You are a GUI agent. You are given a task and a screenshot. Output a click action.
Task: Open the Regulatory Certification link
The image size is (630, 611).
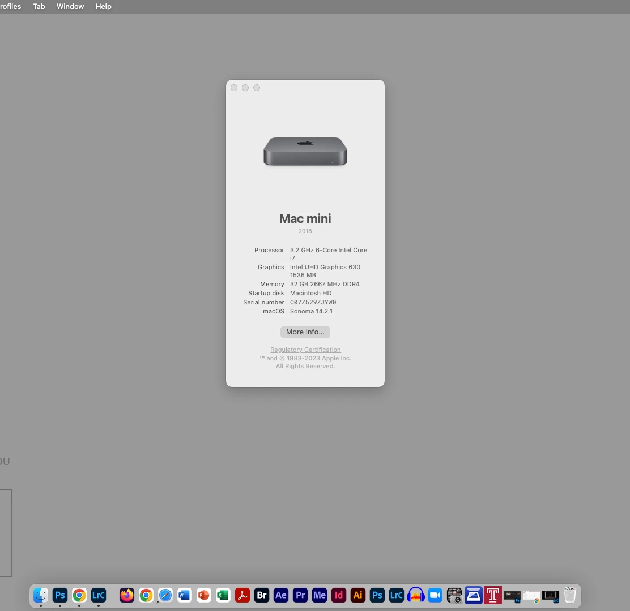click(305, 350)
